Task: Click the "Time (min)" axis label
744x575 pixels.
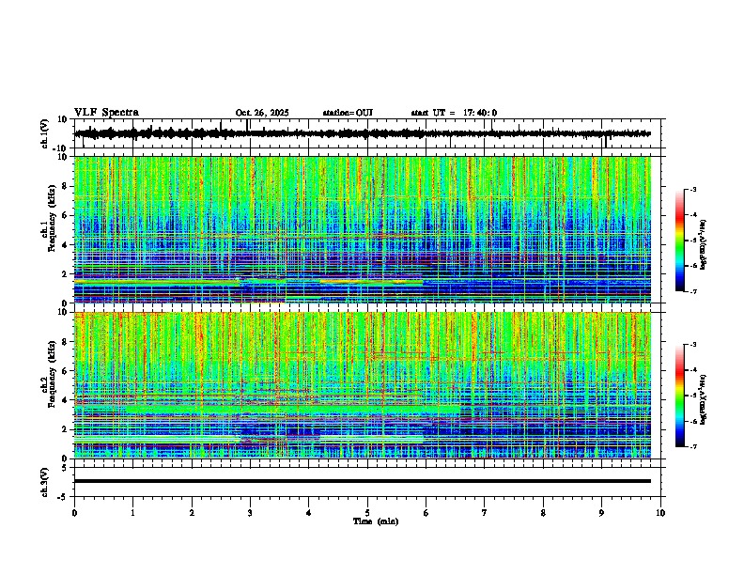Action: tap(376, 521)
